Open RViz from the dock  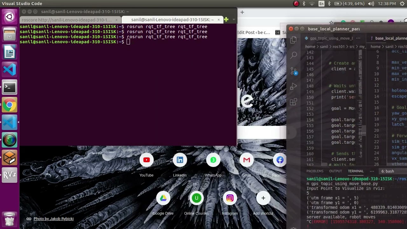coord(10,175)
